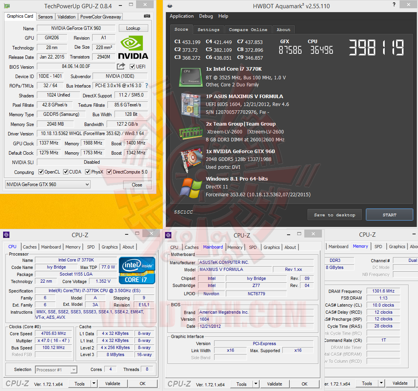The width and height of the screenshot is (418, 391).
Task: Click the Close button in GPU-Z
Action: coord(137,185)
